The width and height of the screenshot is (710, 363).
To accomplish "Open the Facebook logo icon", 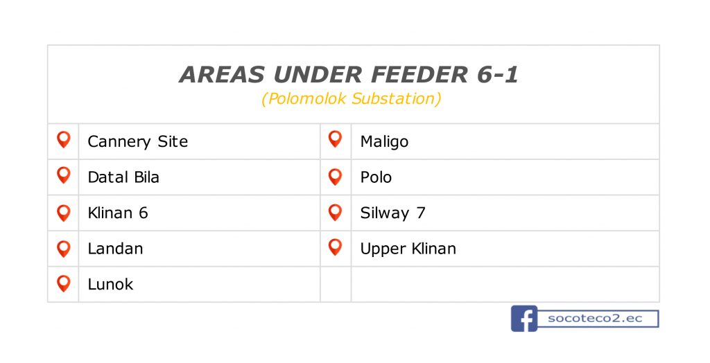I will pos(524,319).
